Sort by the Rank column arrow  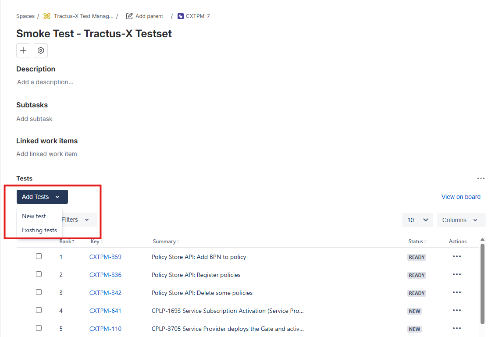point(73,241)
